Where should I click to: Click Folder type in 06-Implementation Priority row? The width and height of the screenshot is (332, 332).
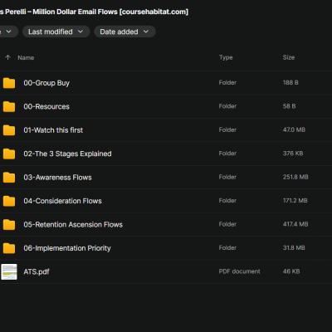227,247
